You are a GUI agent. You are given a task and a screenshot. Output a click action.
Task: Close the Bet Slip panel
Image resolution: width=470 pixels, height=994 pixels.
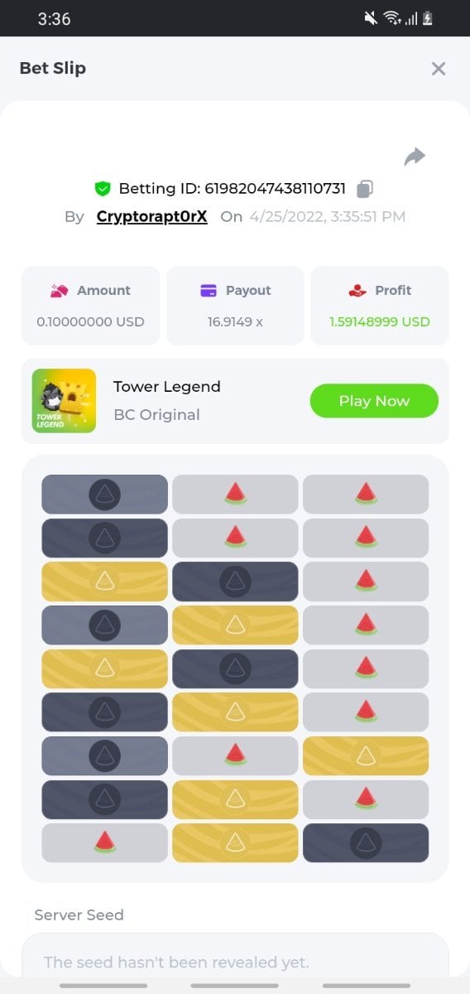tap(439, 69)
